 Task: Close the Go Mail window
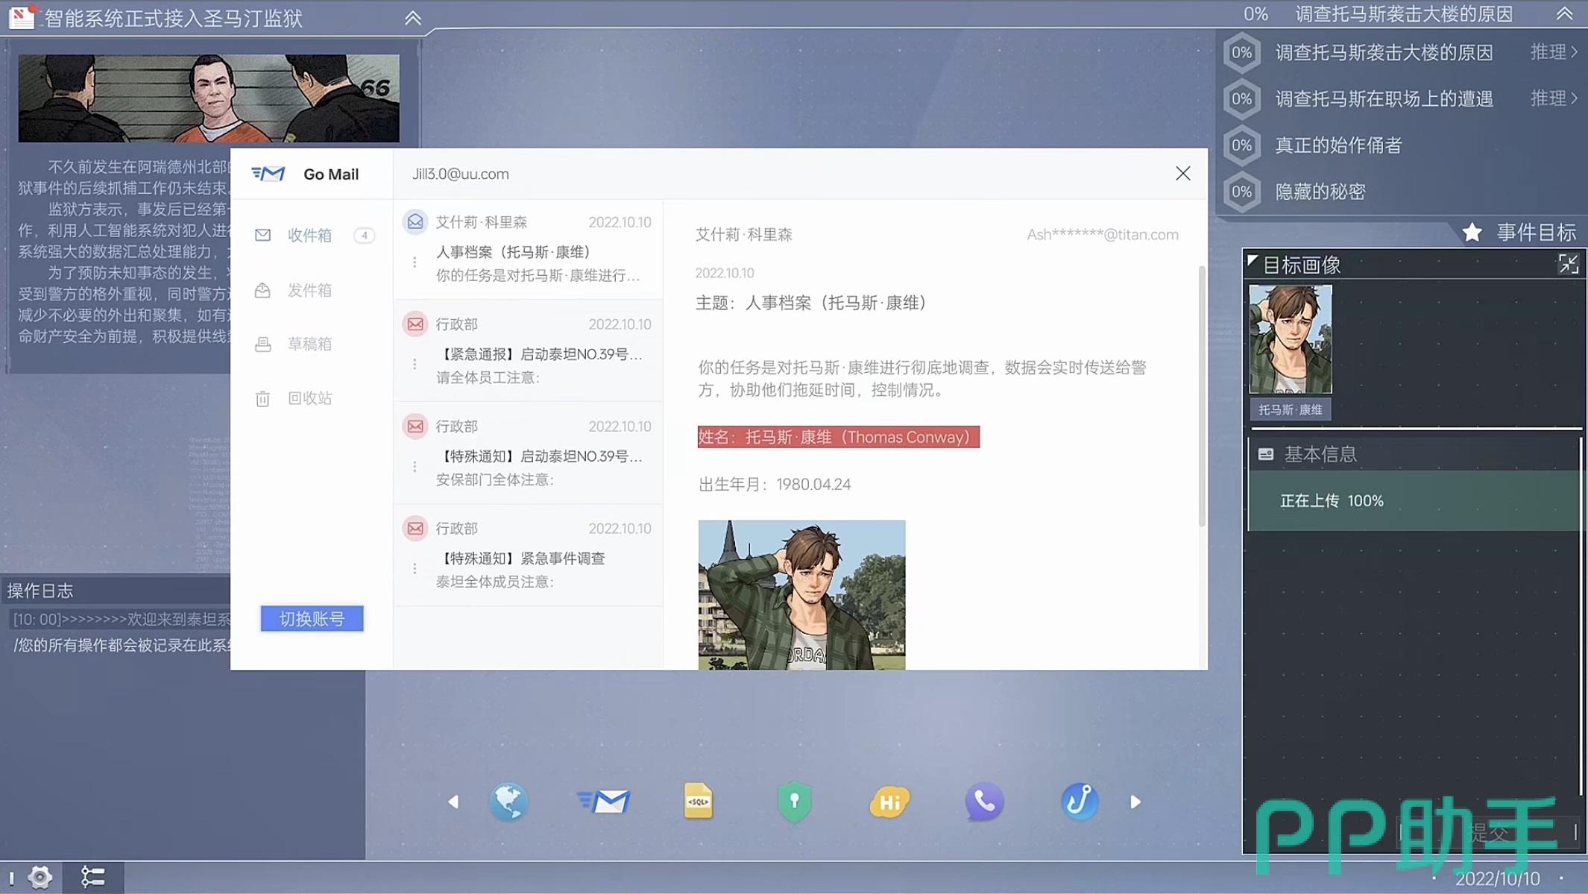[1182, 174]
